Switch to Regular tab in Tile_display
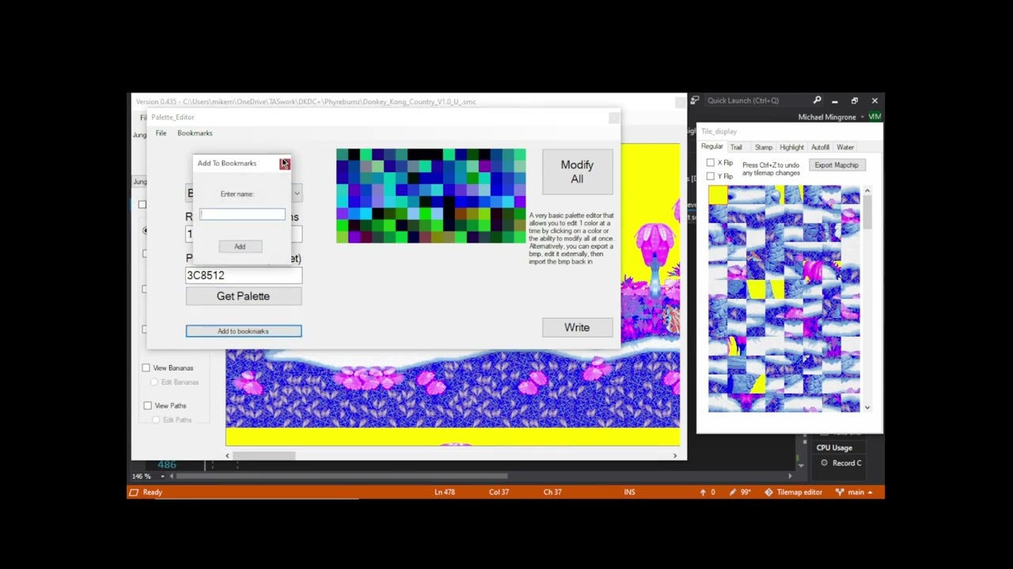This screenshot has height=569, width=1013. [x=711, y=147]
